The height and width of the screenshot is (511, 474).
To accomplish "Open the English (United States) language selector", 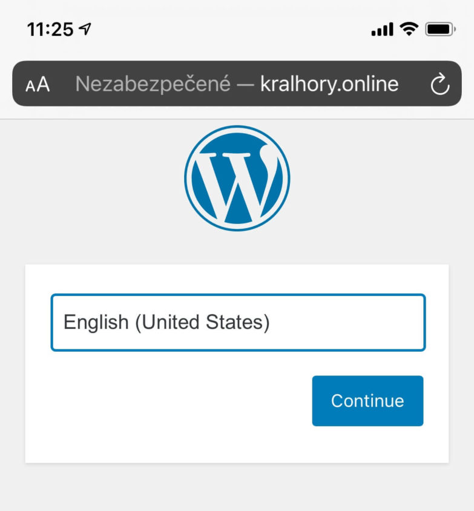I will pos(238,322).
